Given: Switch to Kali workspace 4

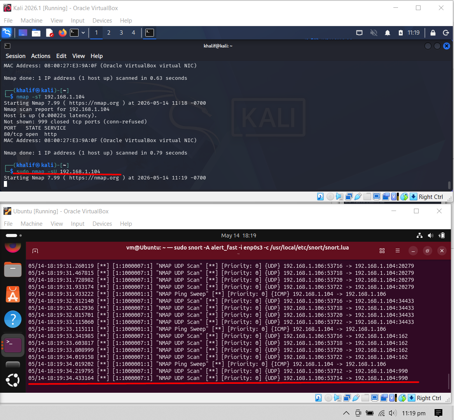Looking at the screenshot, I should [x=133, y=33].
